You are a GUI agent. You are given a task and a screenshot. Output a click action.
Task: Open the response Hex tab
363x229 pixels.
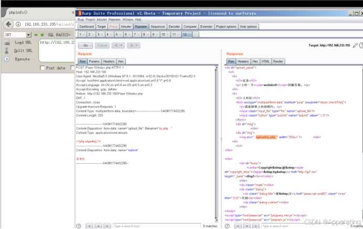point(255,61)
